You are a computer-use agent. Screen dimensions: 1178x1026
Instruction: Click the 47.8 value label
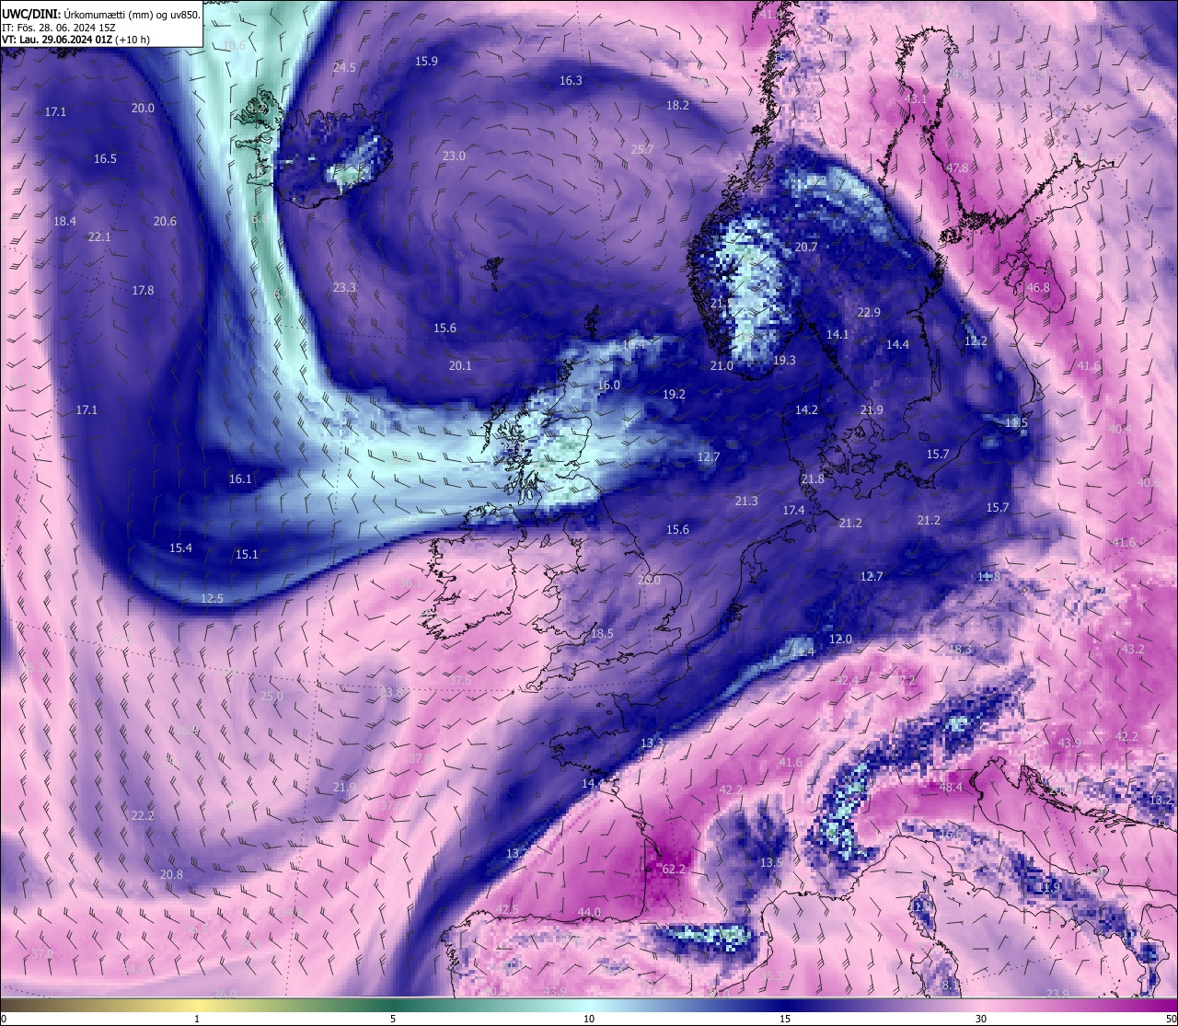[x=957, y=167]
